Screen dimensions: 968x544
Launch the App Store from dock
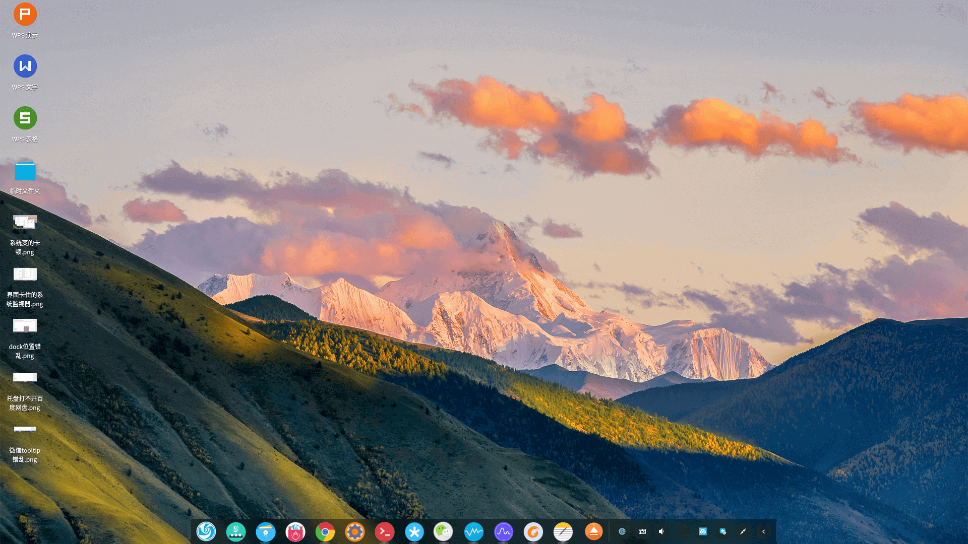click(x=295, y=531)
